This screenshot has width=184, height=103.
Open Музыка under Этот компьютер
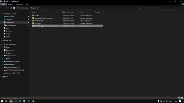(x=9, y=59)
